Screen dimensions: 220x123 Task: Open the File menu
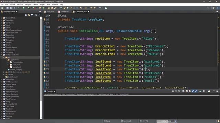pos(2,4)
